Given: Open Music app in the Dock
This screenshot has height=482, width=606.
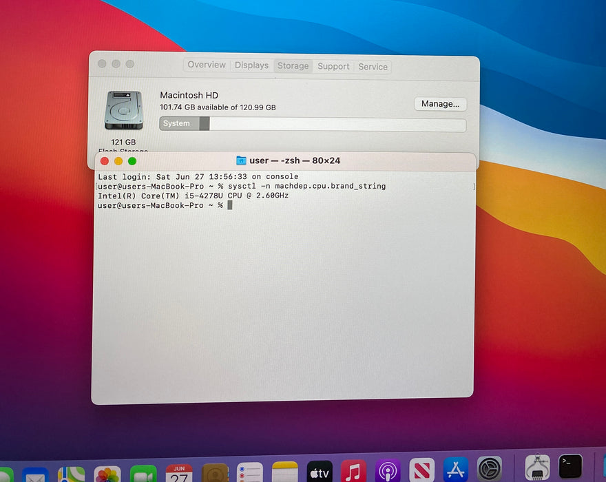Looking at the screenshot, I should [x=353, y=471].
